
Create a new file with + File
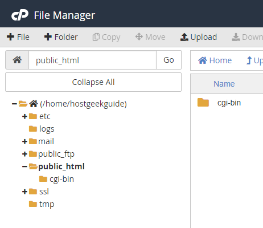(x=18, y=37)
